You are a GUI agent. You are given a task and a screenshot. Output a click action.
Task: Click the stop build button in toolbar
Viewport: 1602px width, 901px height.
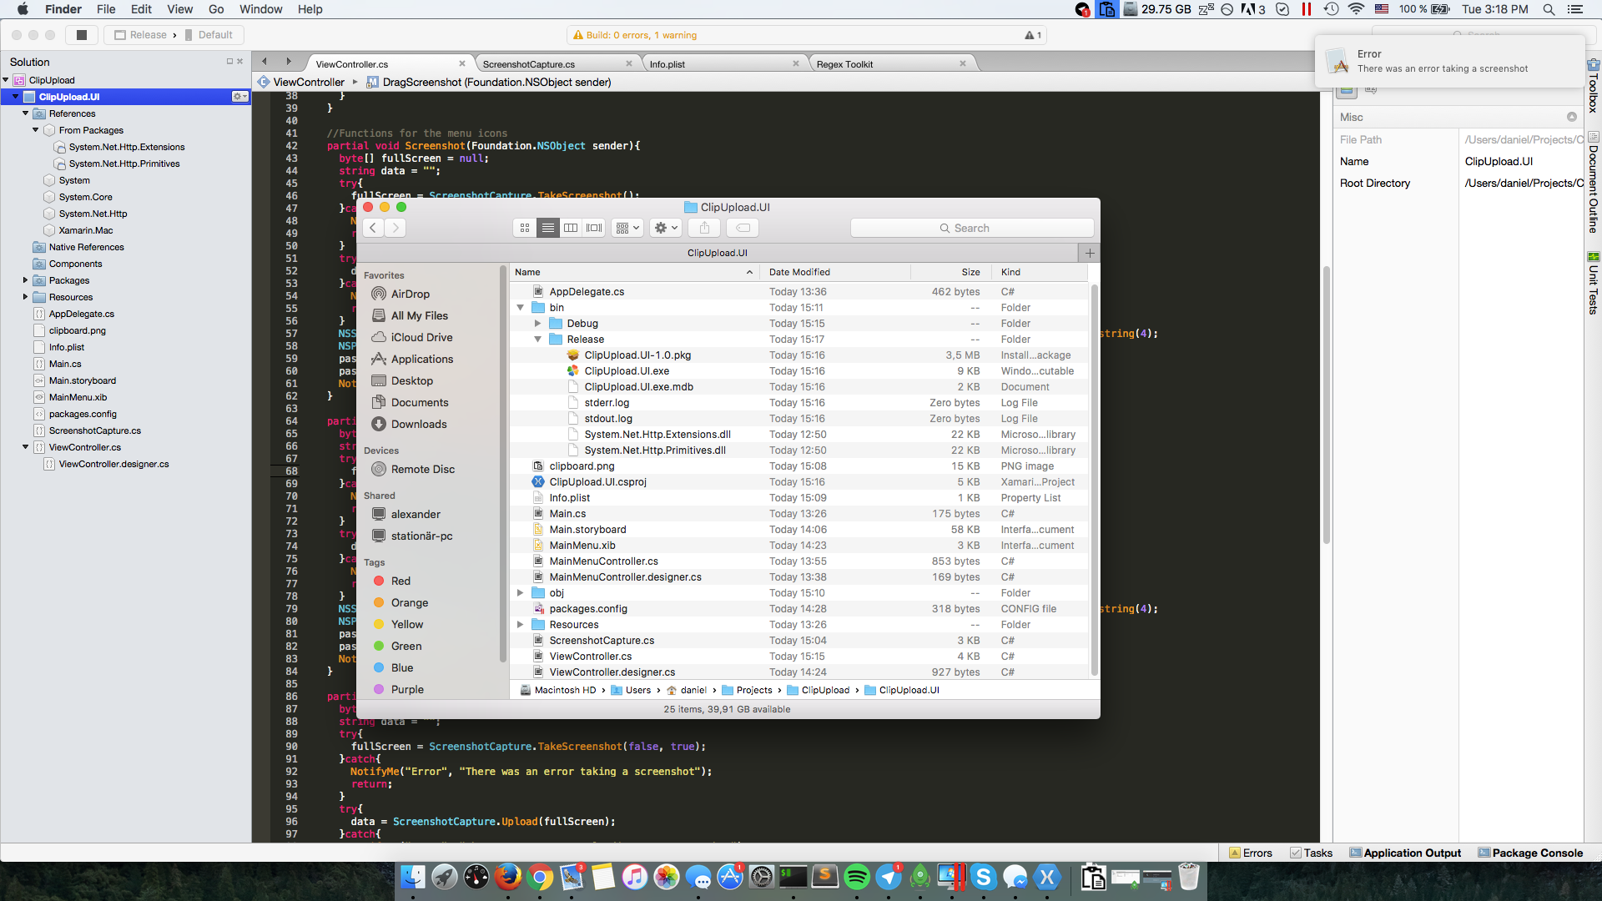point(82,35)
